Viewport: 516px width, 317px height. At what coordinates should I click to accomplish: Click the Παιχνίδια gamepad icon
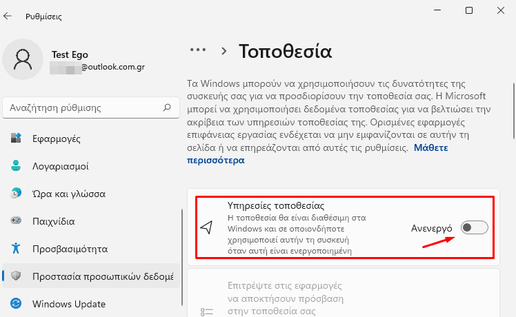[16, 221]
